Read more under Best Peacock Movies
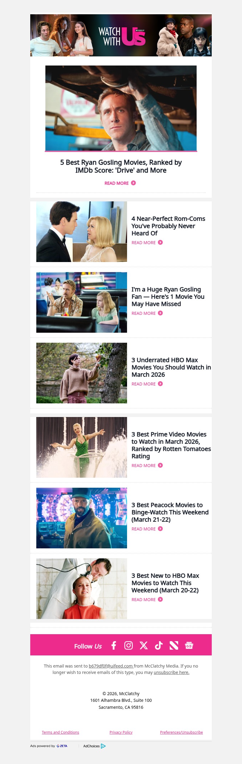242x764 pixels. pyautogui.click(x=147, y=529)
